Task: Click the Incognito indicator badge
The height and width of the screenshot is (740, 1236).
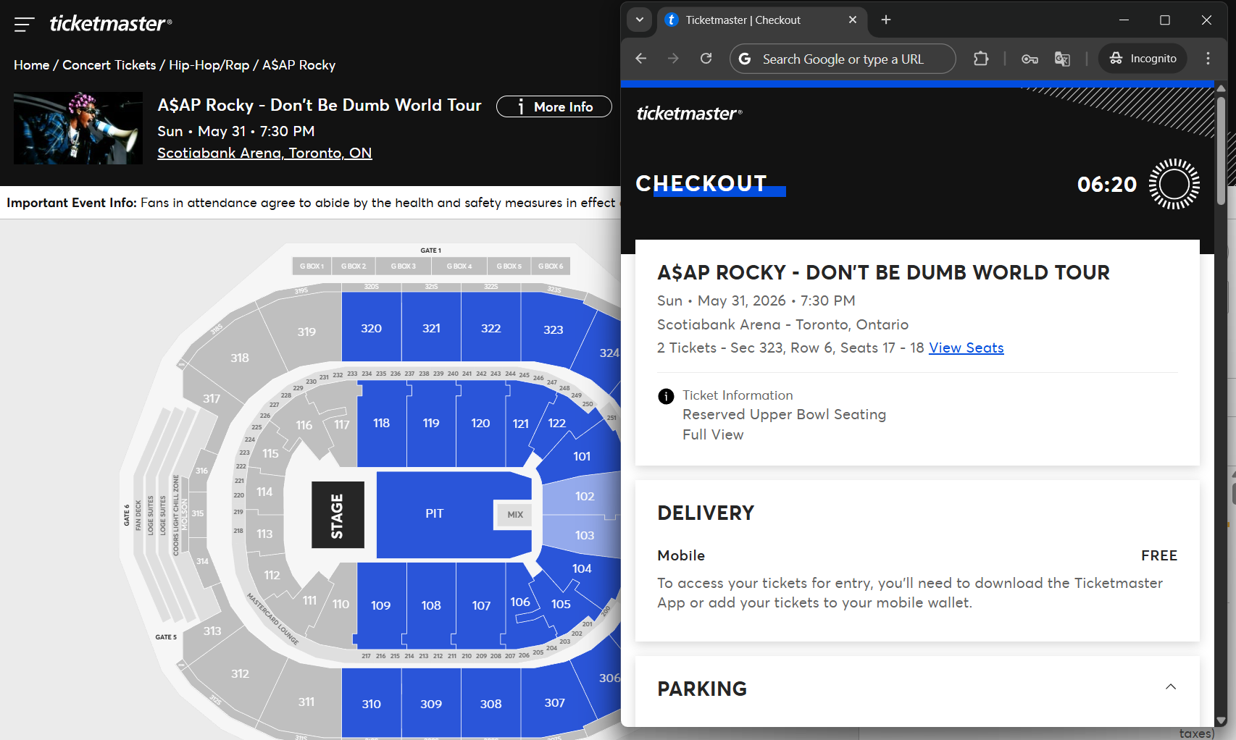Action: coord(1143,59)
